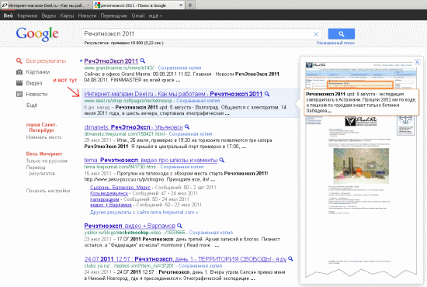Open the Сызрань, Балаково, Маркс sublink

[x=120, y=188]
